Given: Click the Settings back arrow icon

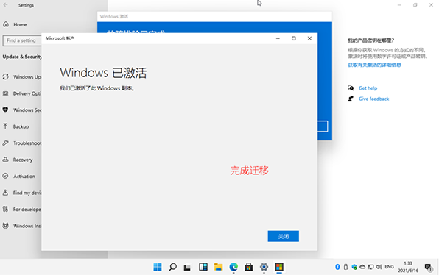Looking at the screenshot, I should click(x=6, y=5).
